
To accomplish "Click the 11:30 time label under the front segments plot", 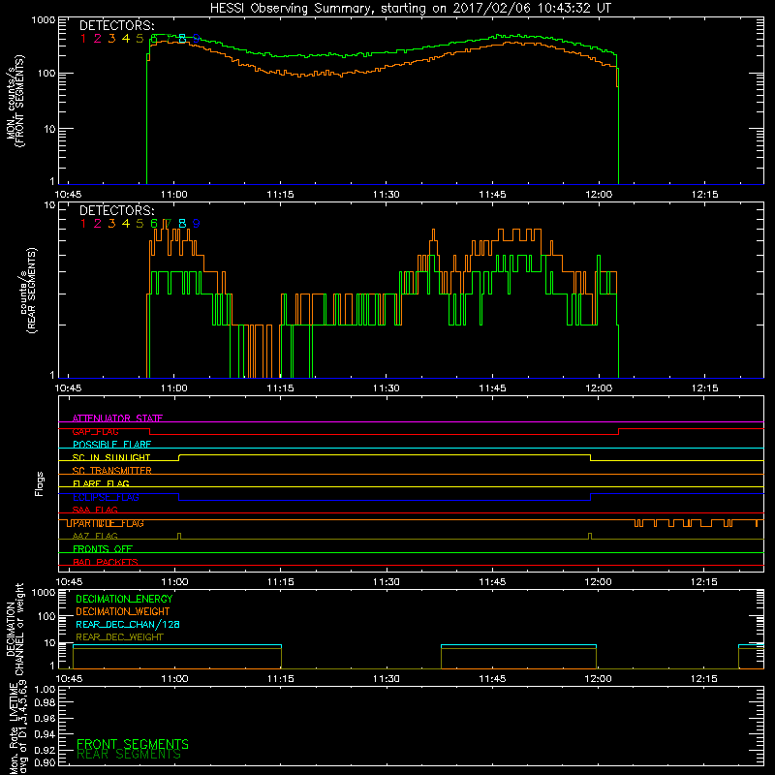I will [386, 195].
